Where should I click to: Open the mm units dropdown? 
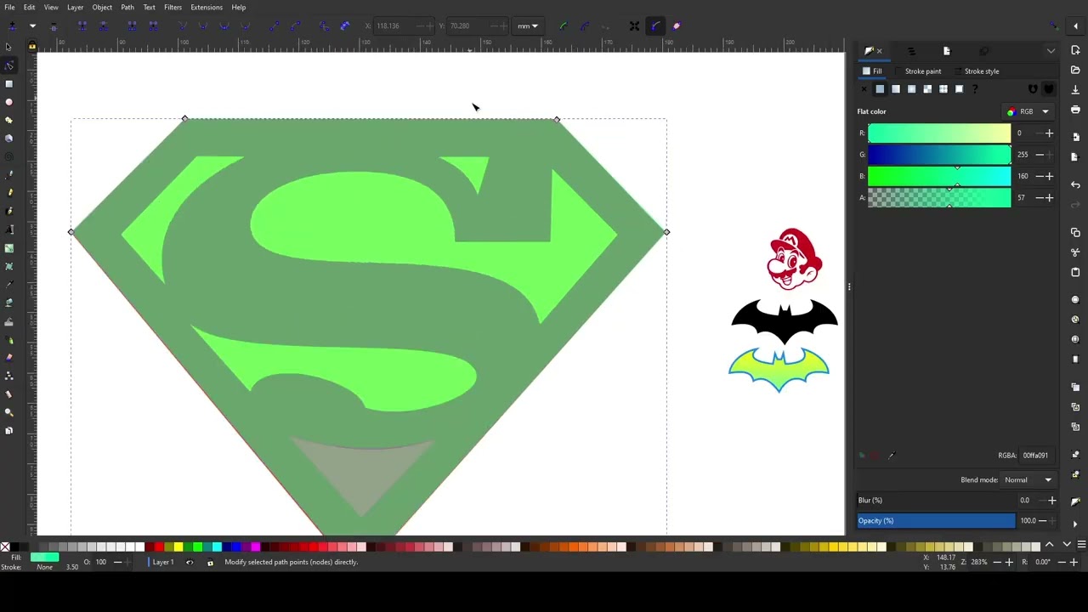coord(528,25)
